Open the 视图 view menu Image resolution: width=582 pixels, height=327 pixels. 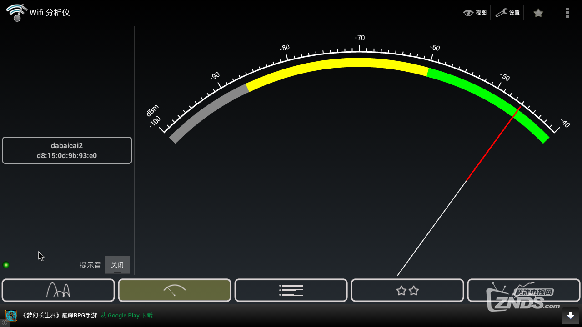[x=475, y=13]
